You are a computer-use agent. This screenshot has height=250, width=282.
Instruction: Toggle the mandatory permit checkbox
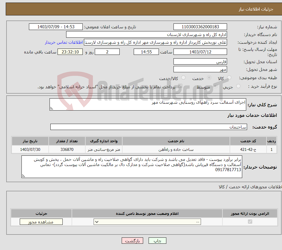click(250, 222)
